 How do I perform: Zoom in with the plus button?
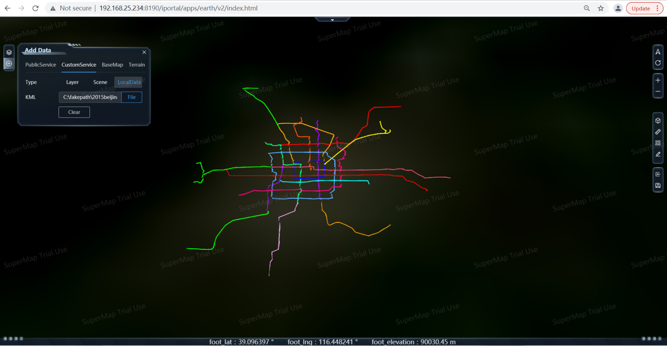(658, 80)
